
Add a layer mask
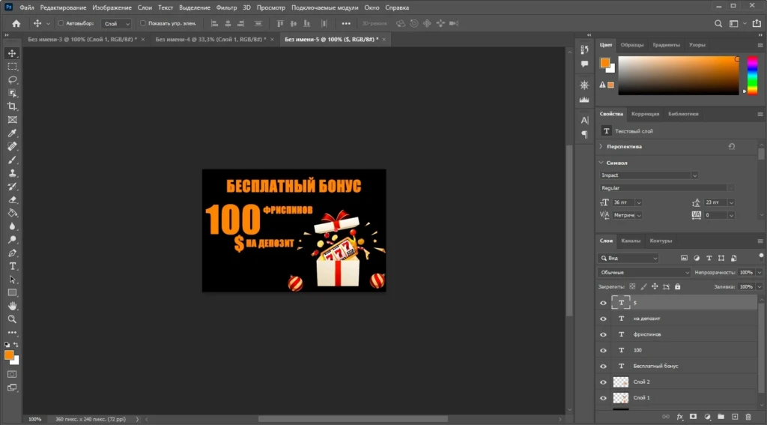coord(693,417)
